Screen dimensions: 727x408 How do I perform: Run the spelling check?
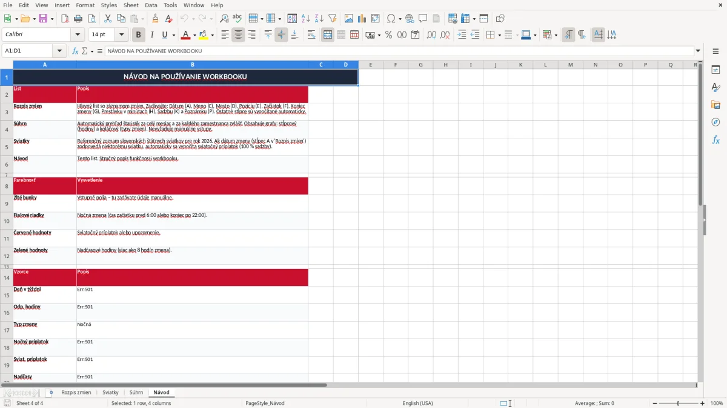pos(237,19)
